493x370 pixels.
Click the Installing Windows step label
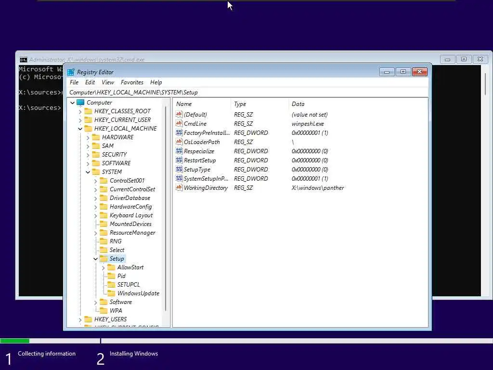point(134,354)
